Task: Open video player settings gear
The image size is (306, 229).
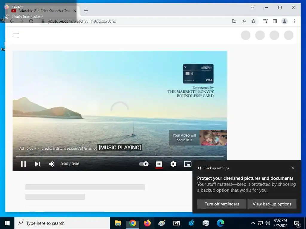Action: pos(173,164)
